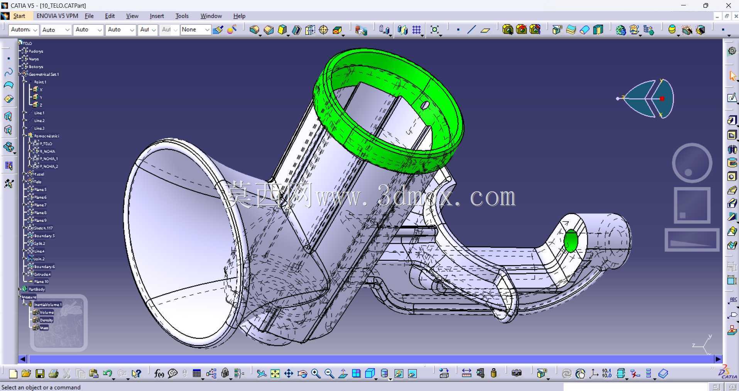Select the Point creation tool in top toolbar
739x391 pixels.
[458, 30]
